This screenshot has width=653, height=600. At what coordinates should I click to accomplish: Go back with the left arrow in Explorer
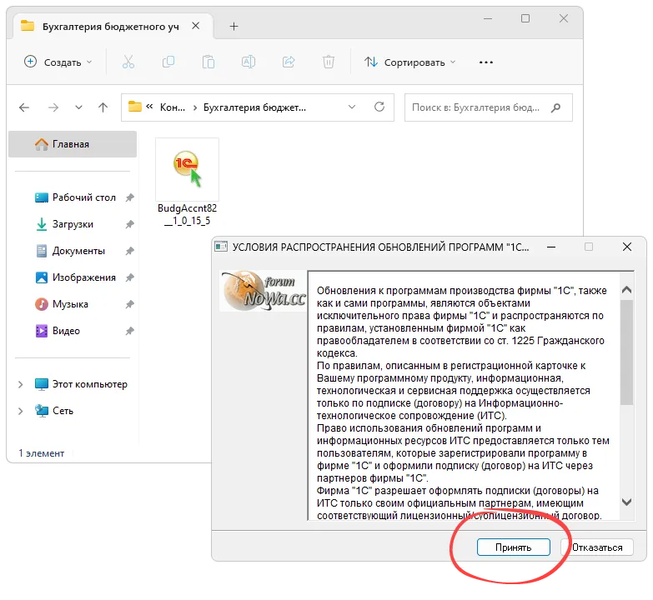24,107
